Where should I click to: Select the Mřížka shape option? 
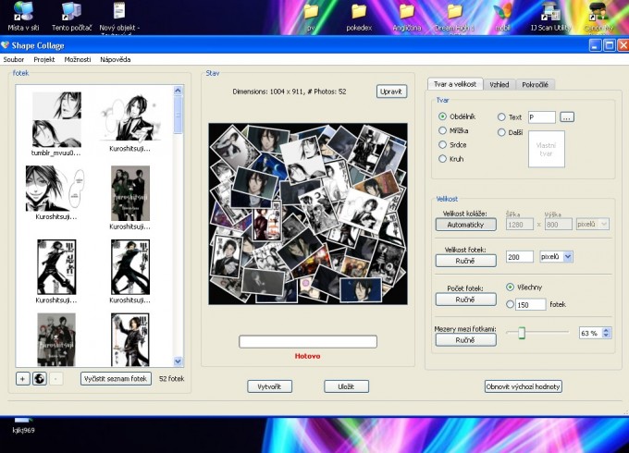[x=442, y=130]
